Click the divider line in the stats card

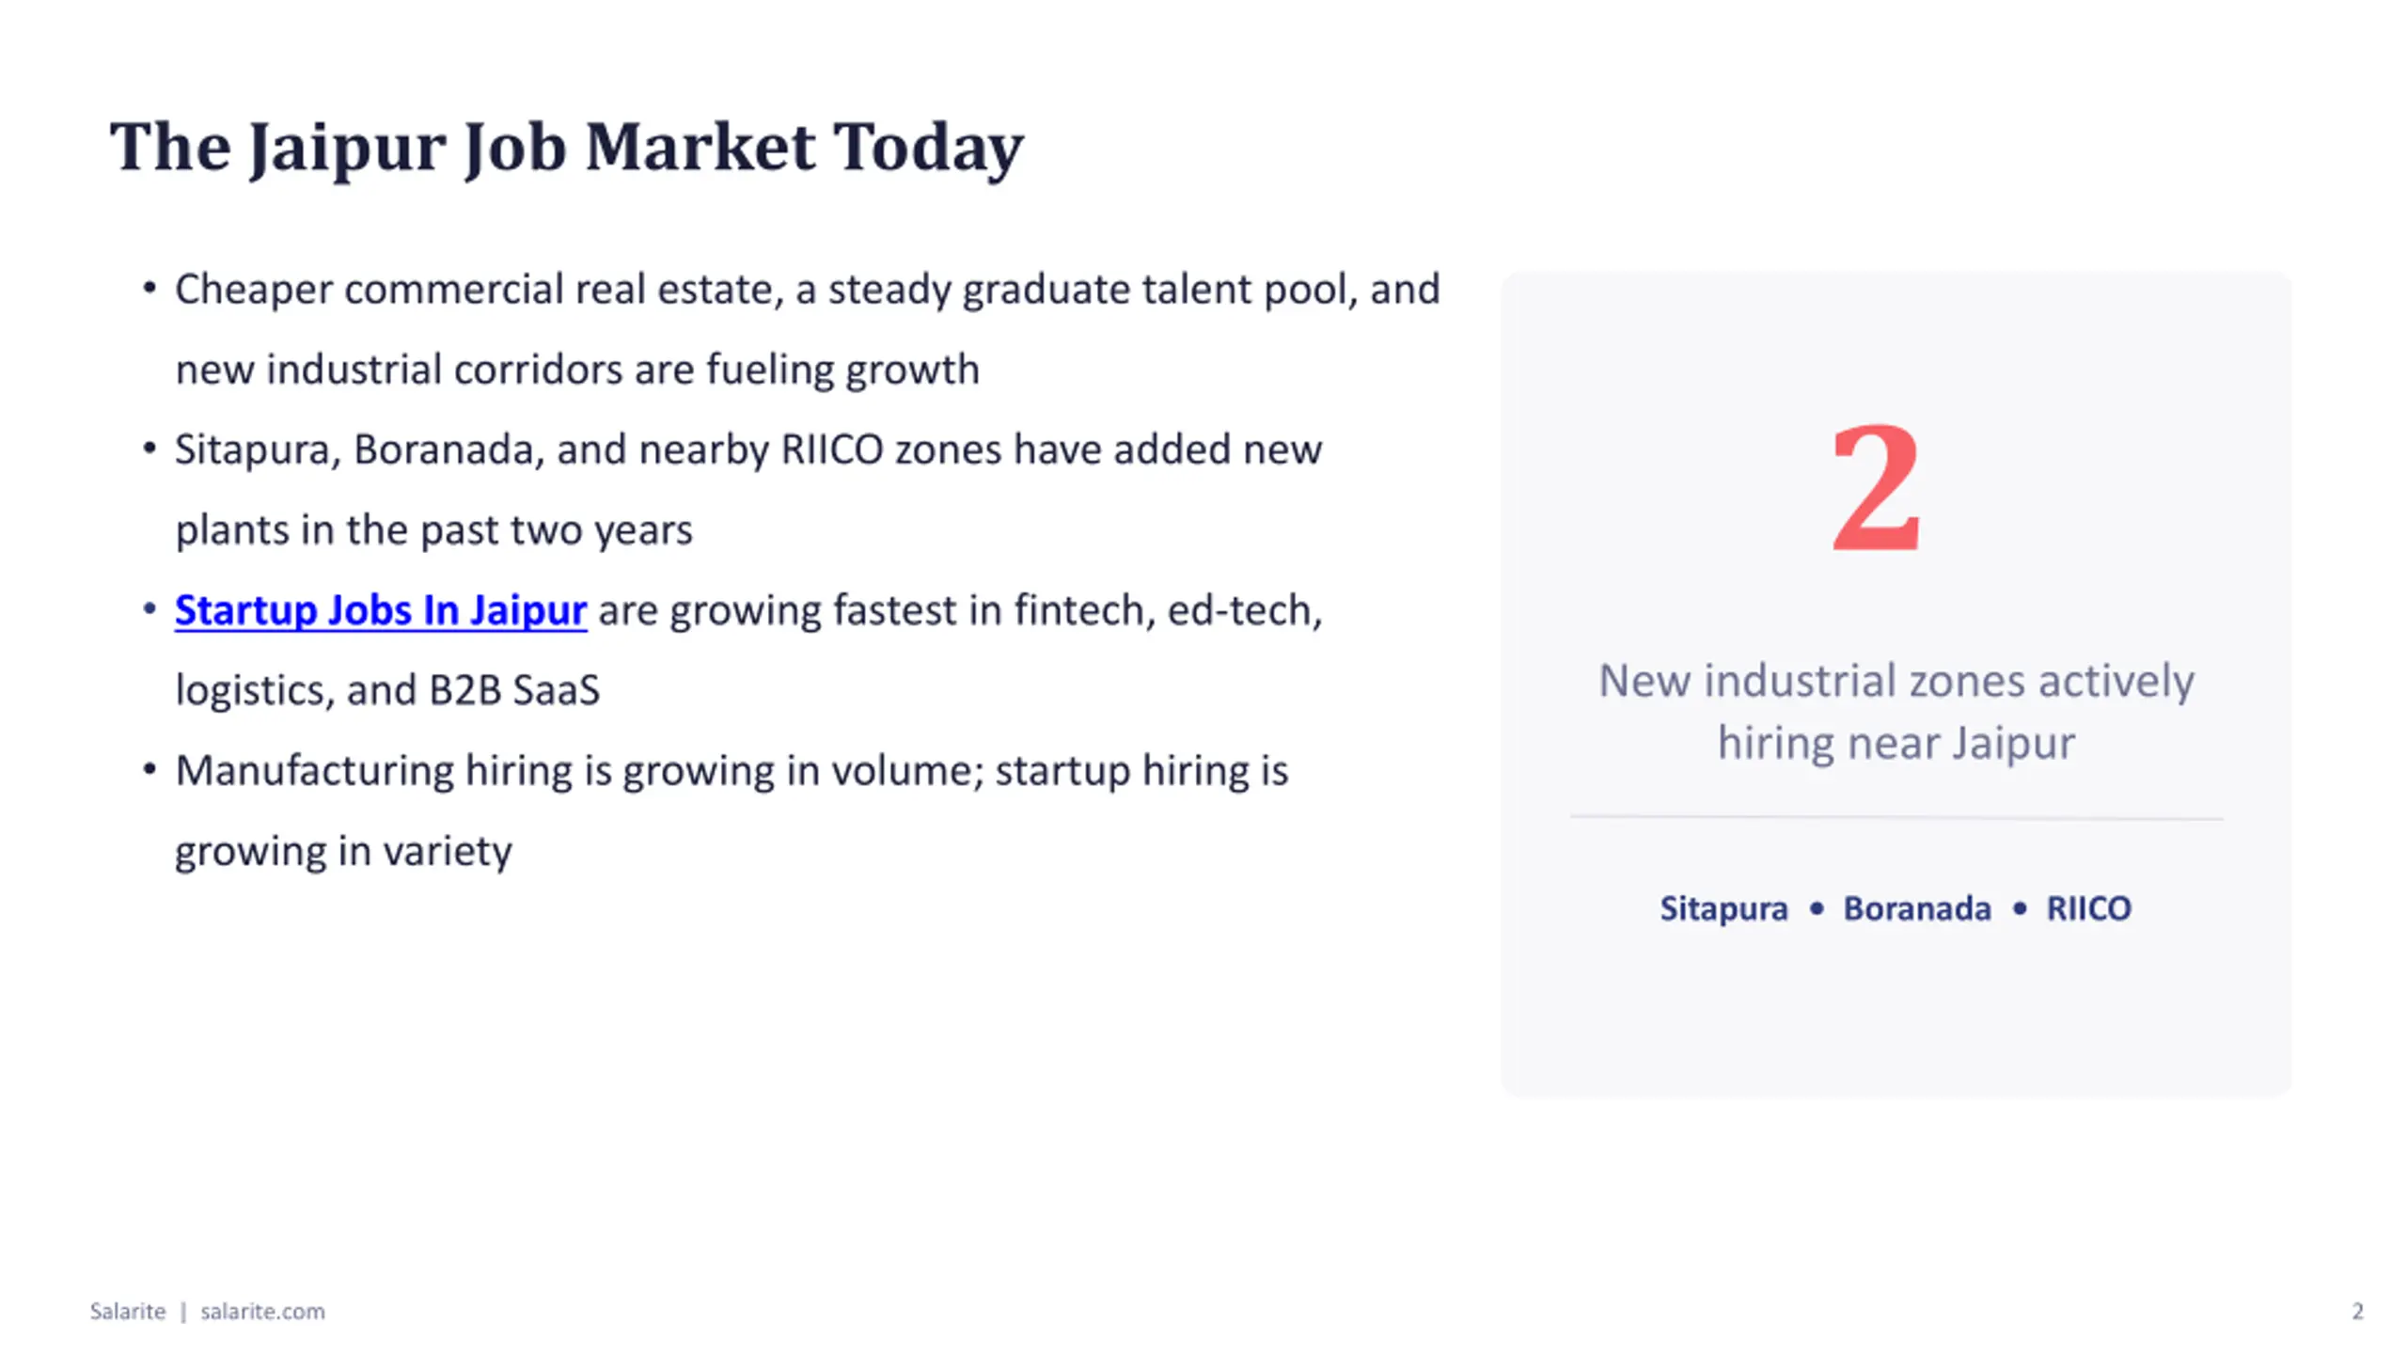[1896, 818]
